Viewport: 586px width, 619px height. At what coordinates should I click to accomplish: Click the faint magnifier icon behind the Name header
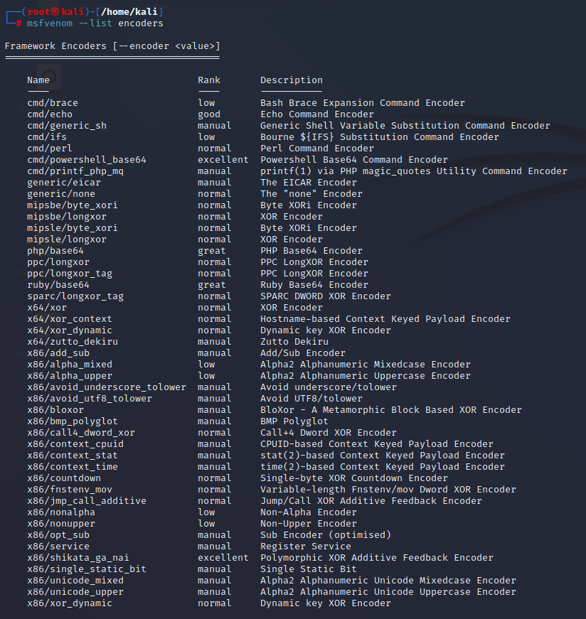pos(49,77)
